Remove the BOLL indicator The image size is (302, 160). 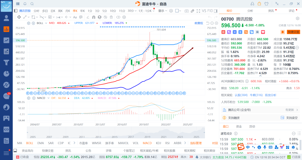click(x=33, y=23)
